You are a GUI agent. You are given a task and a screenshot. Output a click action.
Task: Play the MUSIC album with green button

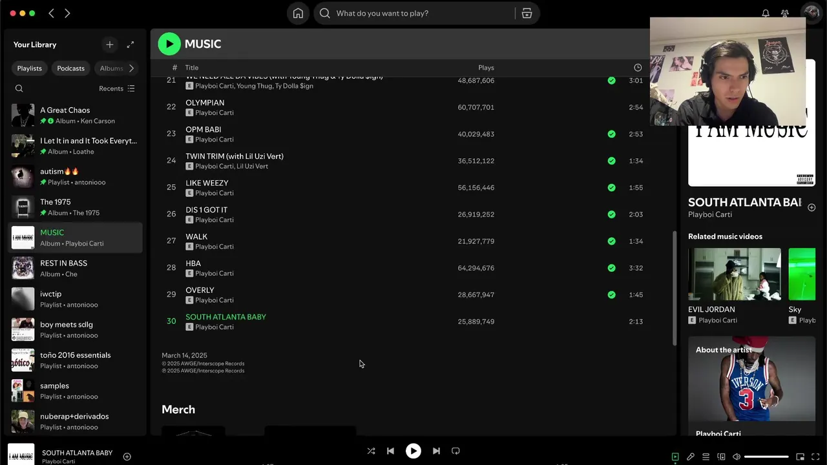point(169,44)
